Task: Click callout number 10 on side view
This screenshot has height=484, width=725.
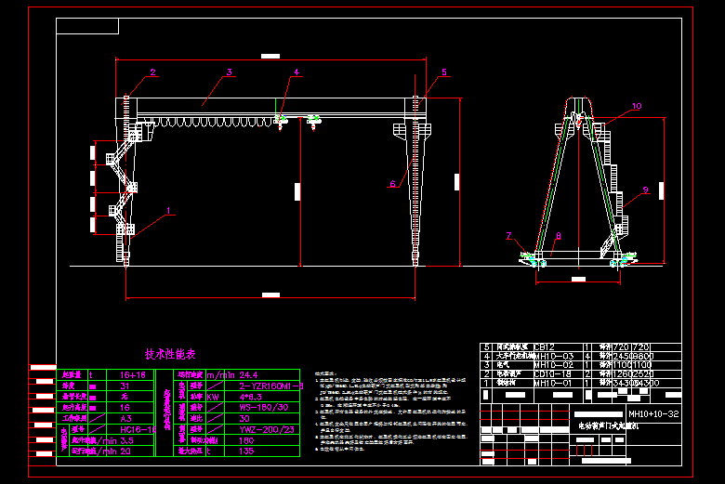Action: coord(636,107)
